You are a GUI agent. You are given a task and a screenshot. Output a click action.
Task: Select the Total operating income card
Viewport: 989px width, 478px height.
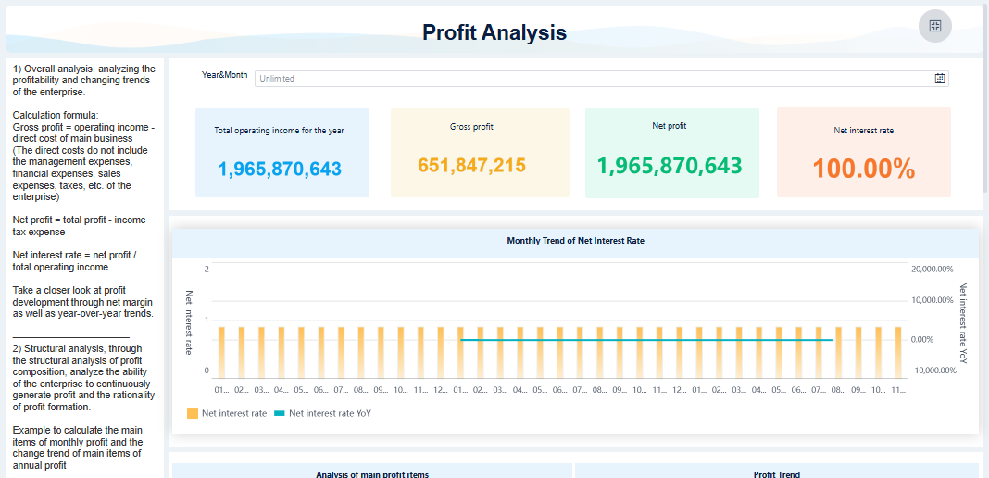pyautogui.click(x=282, y=153)
